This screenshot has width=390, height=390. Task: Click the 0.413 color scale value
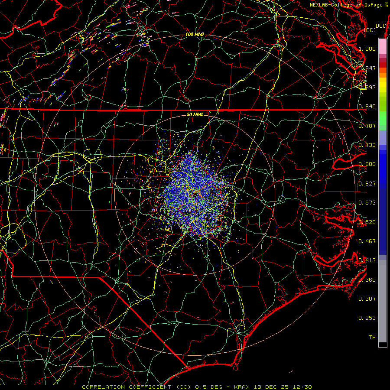(x=367, y=260)
